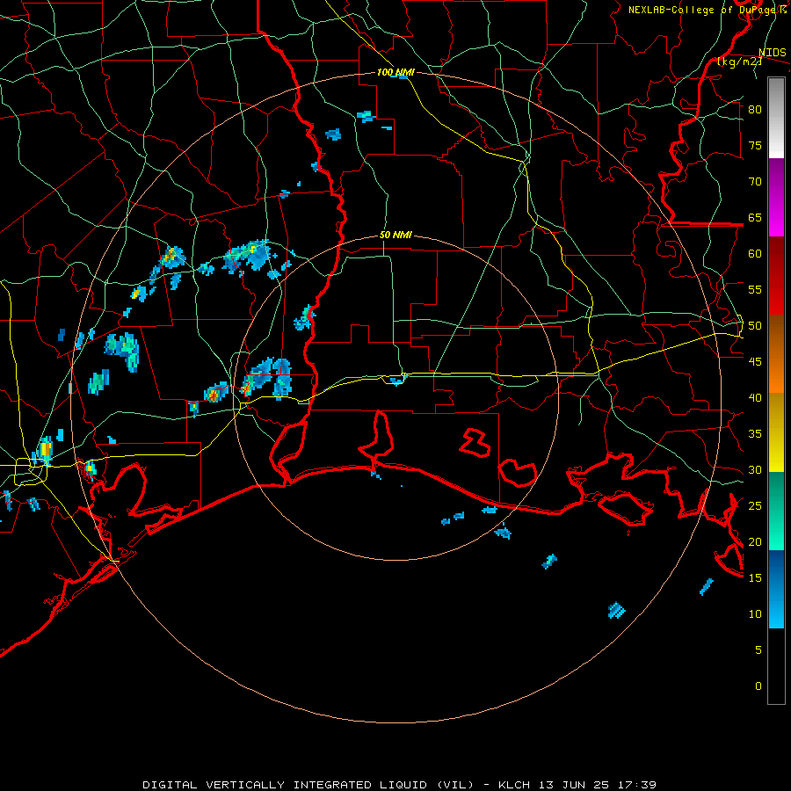Select the black bottom segment of the color scale
Viewport: 791px width, 791px height.
click(776, 666)
